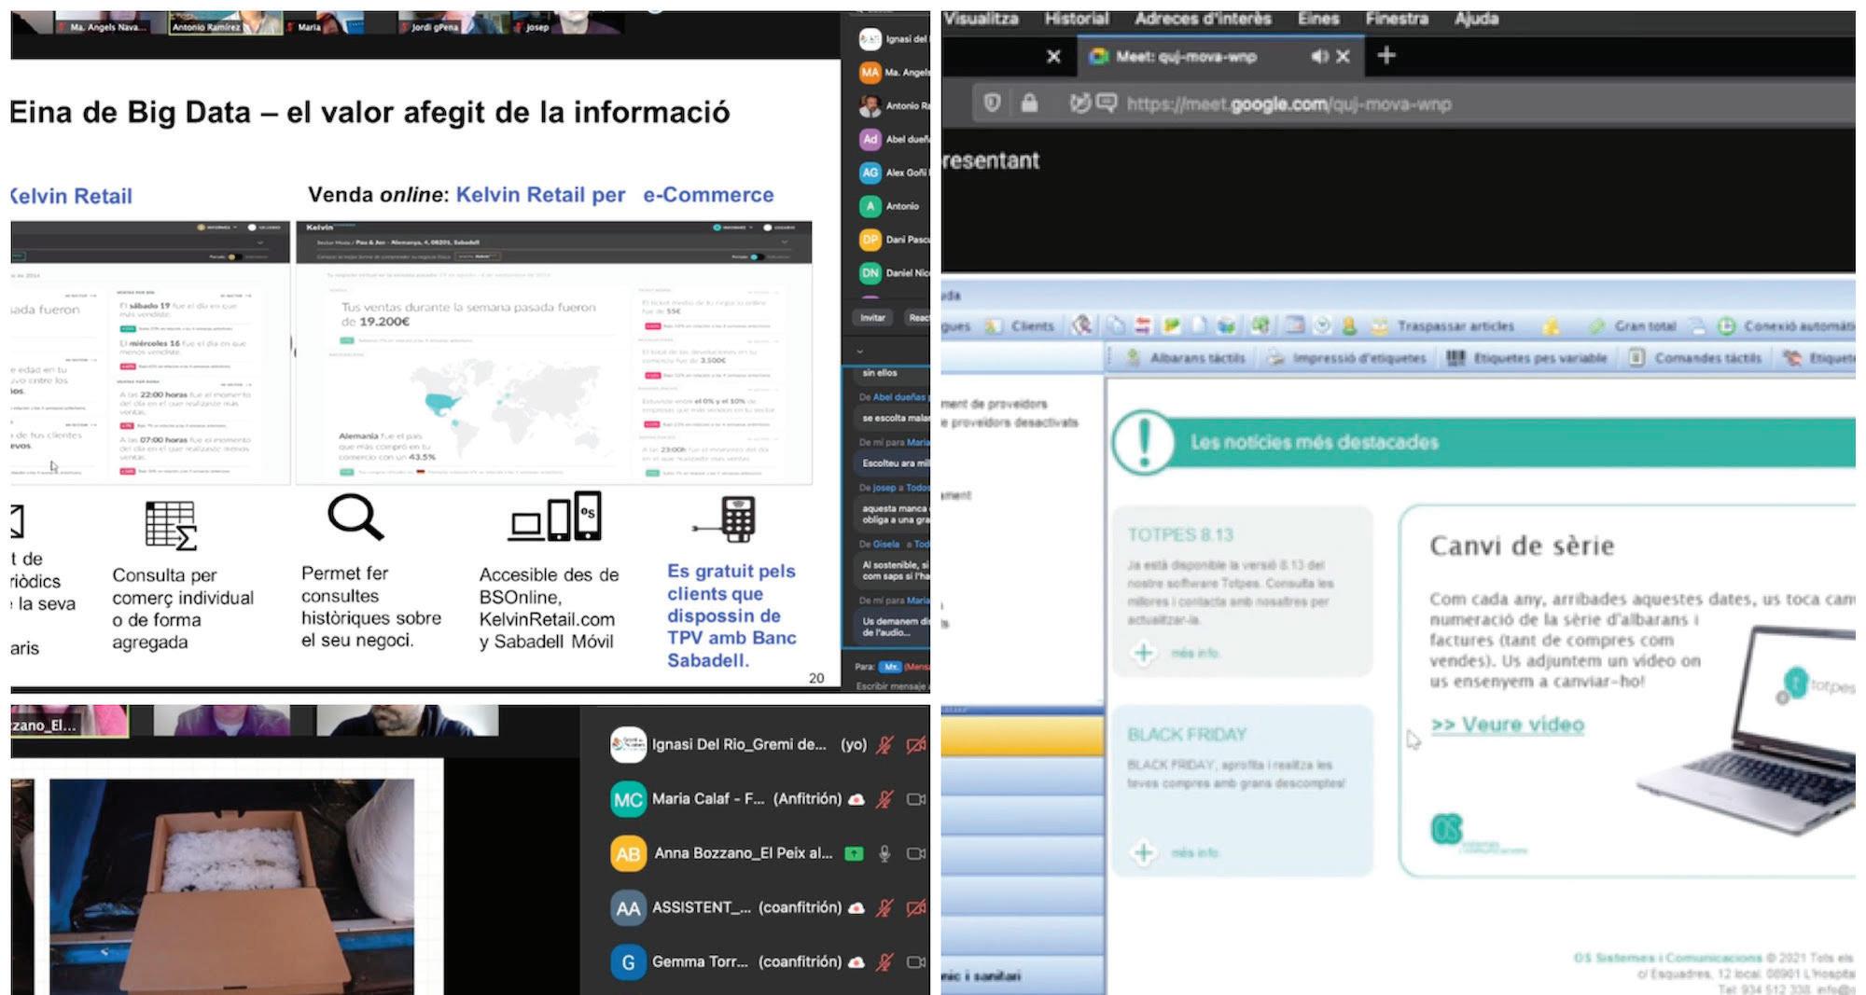Click Gemma Torr's cloud recording icon
The height and width of the screenshot is (995, 1866).
(x=856, y=961)
